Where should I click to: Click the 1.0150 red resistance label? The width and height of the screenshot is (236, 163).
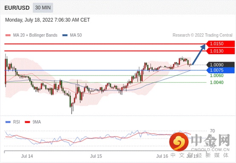(x=220, y=44)
